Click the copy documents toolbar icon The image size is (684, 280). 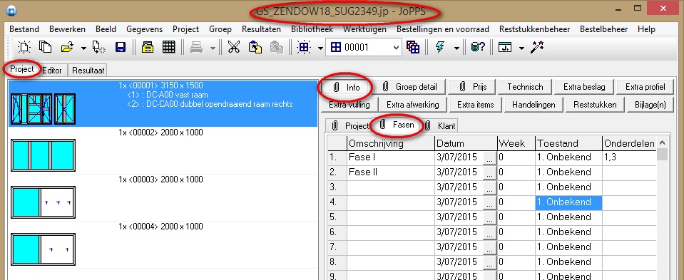pos(46,47)
